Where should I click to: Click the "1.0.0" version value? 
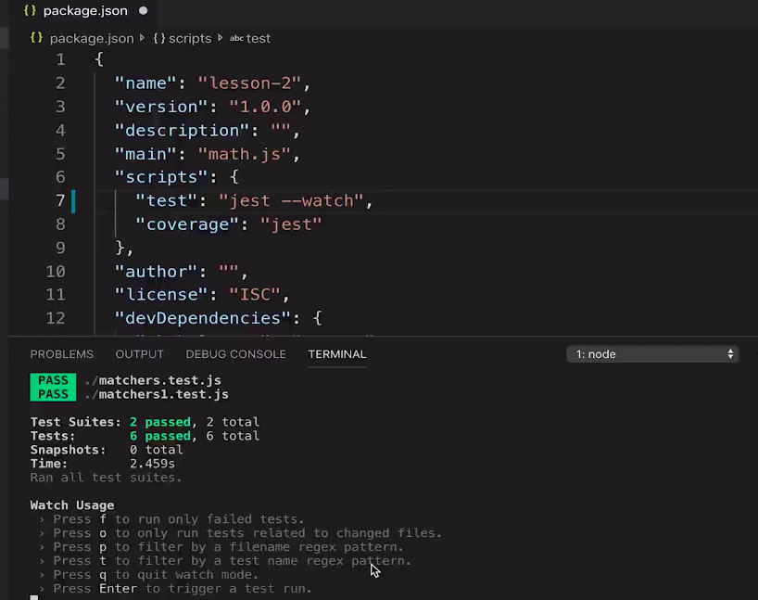coord(265,107)
